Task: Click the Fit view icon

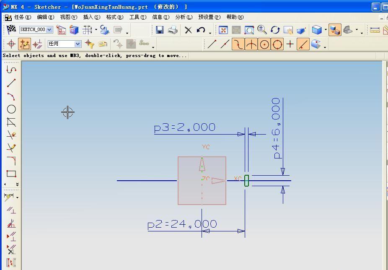Action: pos(223,30)
